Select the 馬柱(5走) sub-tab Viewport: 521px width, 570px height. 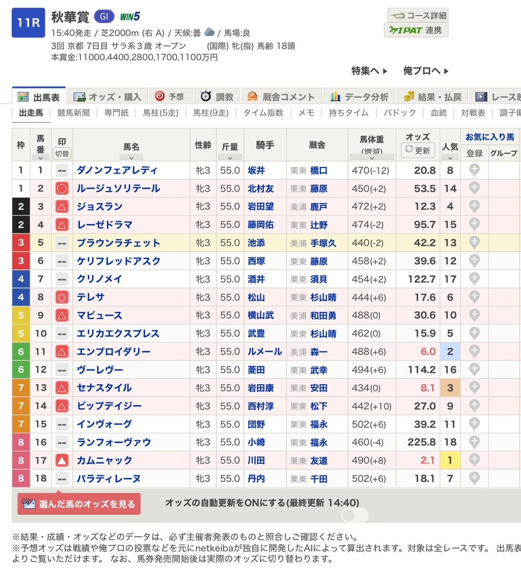click(x=161, y=113)
